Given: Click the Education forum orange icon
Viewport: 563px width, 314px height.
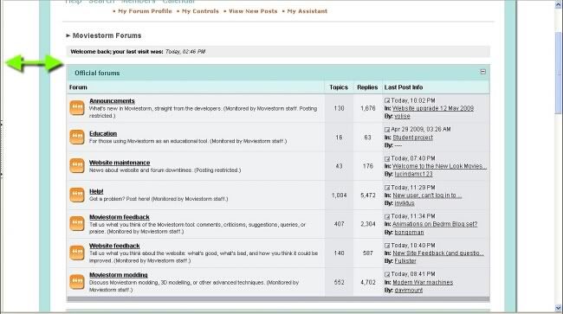Looking at the screenshot, I should coord(77,138).
